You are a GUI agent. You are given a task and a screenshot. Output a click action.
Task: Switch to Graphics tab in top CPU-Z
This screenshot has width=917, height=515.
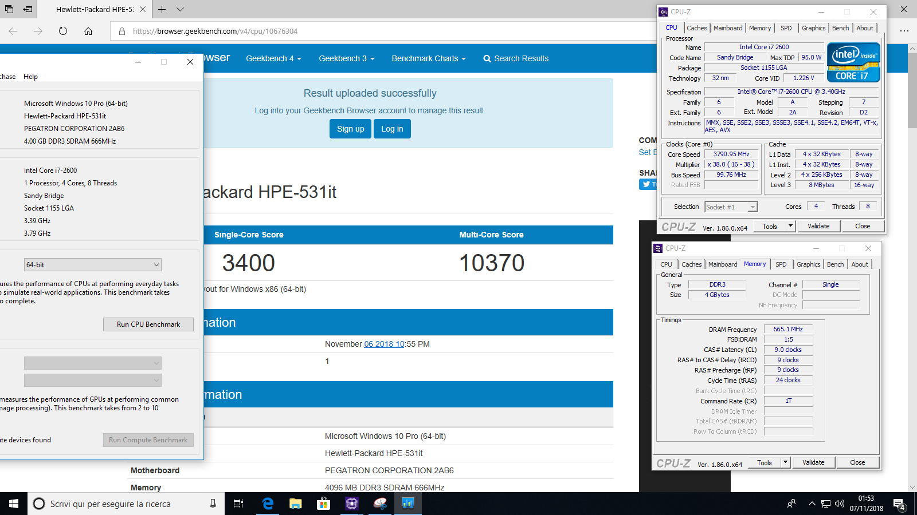tap(813, 28)
